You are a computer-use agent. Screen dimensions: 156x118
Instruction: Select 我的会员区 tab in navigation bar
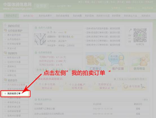click(11, 16)
